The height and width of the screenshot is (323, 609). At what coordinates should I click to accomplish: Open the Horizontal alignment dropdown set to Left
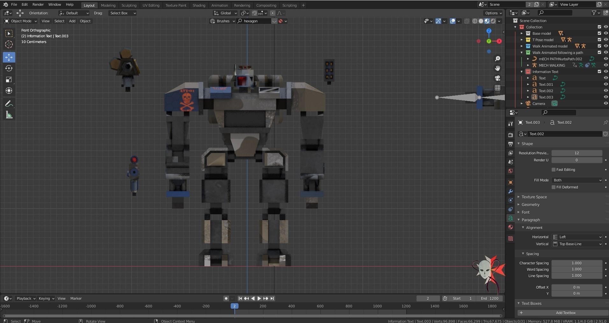[577, 237]
